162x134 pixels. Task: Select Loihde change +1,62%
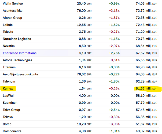[114, 25]
